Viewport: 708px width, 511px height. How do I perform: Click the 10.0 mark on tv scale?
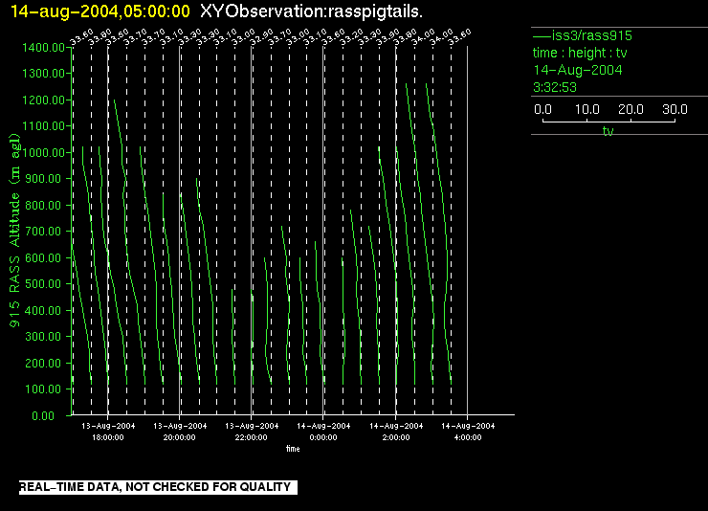click(x=586, y=110)
